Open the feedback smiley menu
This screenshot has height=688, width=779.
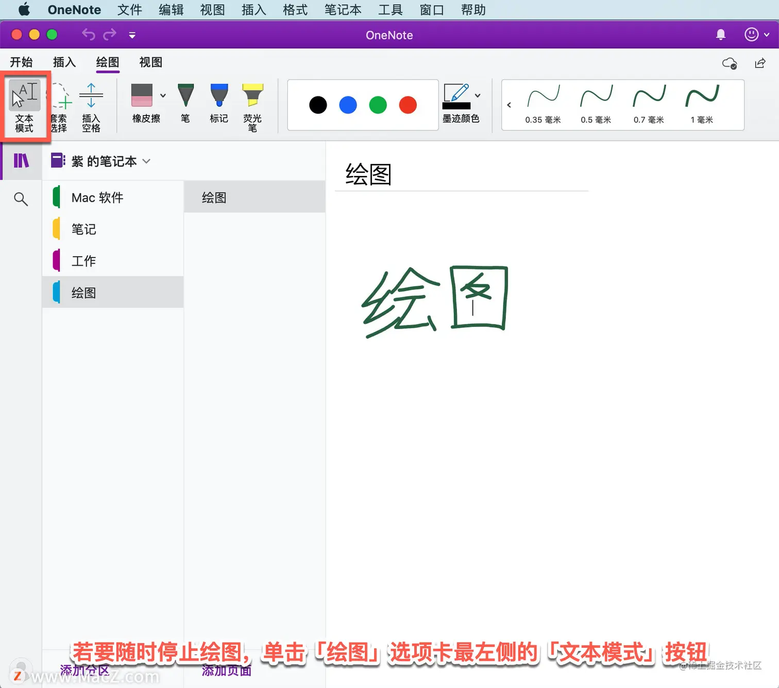757,35
